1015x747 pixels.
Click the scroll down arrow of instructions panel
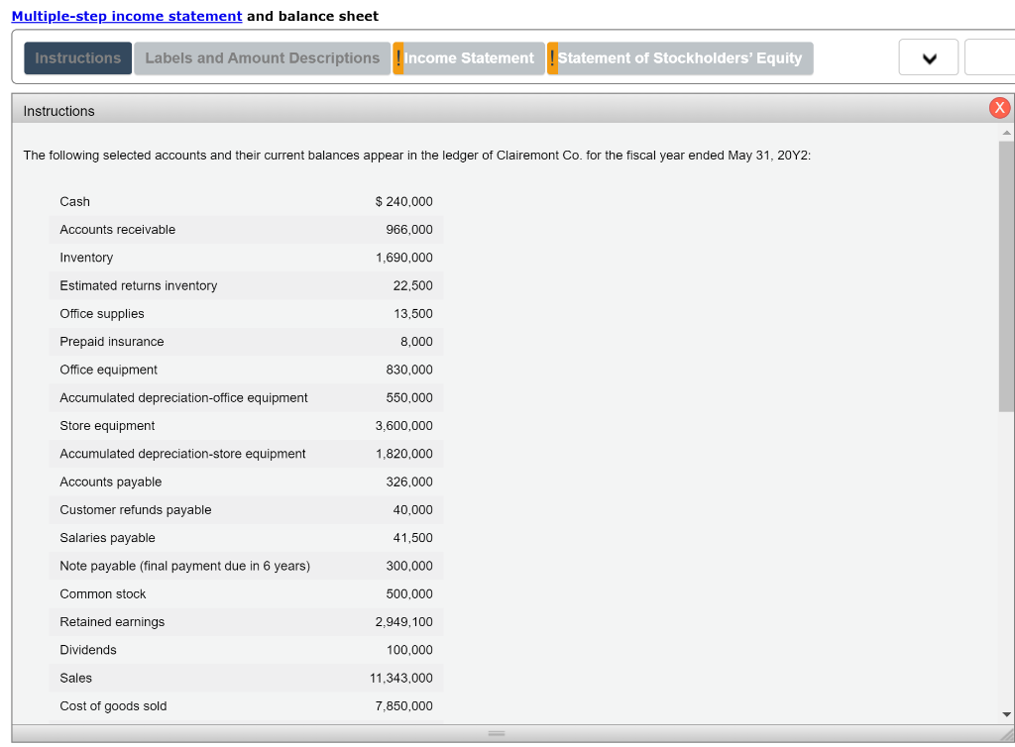(x=1006, y=714)
